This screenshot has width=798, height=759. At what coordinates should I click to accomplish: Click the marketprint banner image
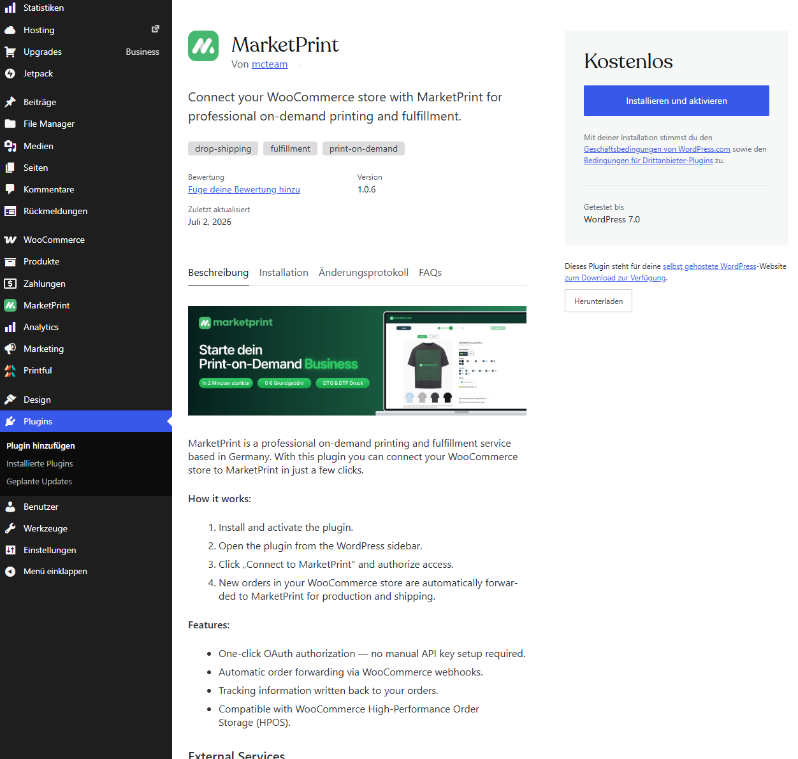click(x=357, y=361)
